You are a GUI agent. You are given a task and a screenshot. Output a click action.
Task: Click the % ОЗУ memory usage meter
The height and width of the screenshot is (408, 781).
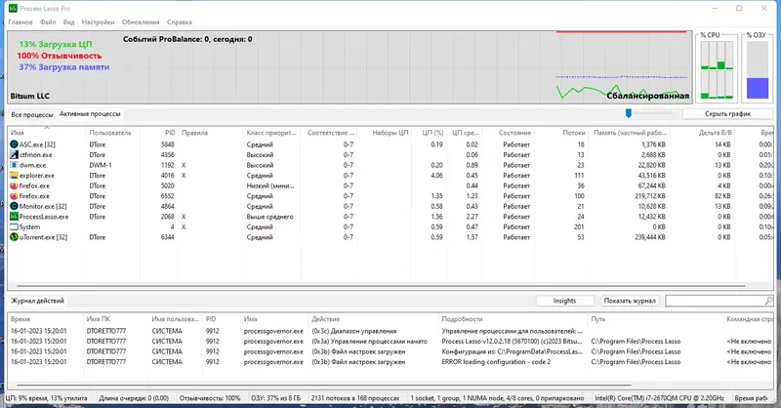pos(758,69)
